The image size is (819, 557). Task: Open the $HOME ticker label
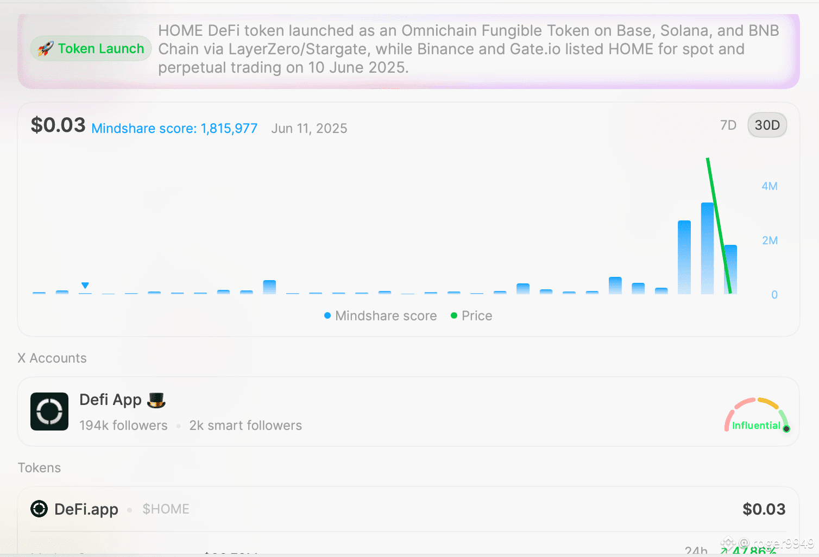click(x=166, y=509)
